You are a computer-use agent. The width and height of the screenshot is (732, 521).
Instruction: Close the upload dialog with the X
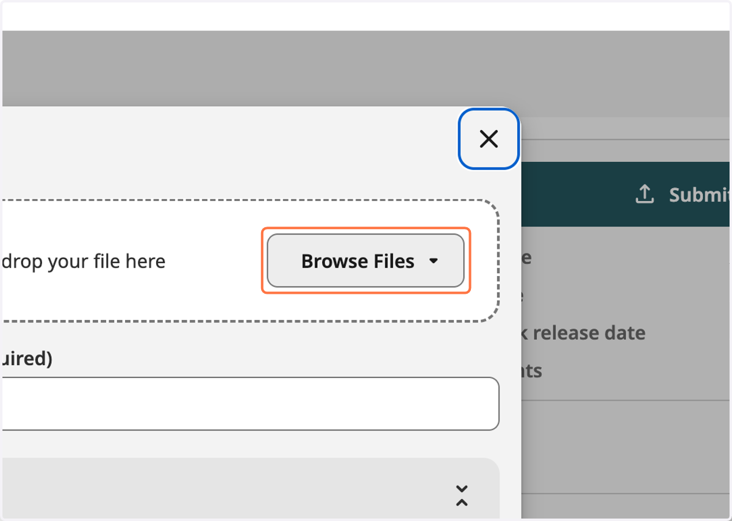489,139
